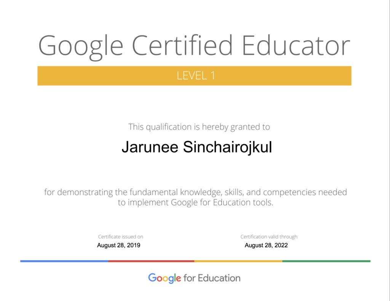Viewport: 390px width, 301px height.
Task: Click the "Certificate issued on" label
Action: point(121,237)
